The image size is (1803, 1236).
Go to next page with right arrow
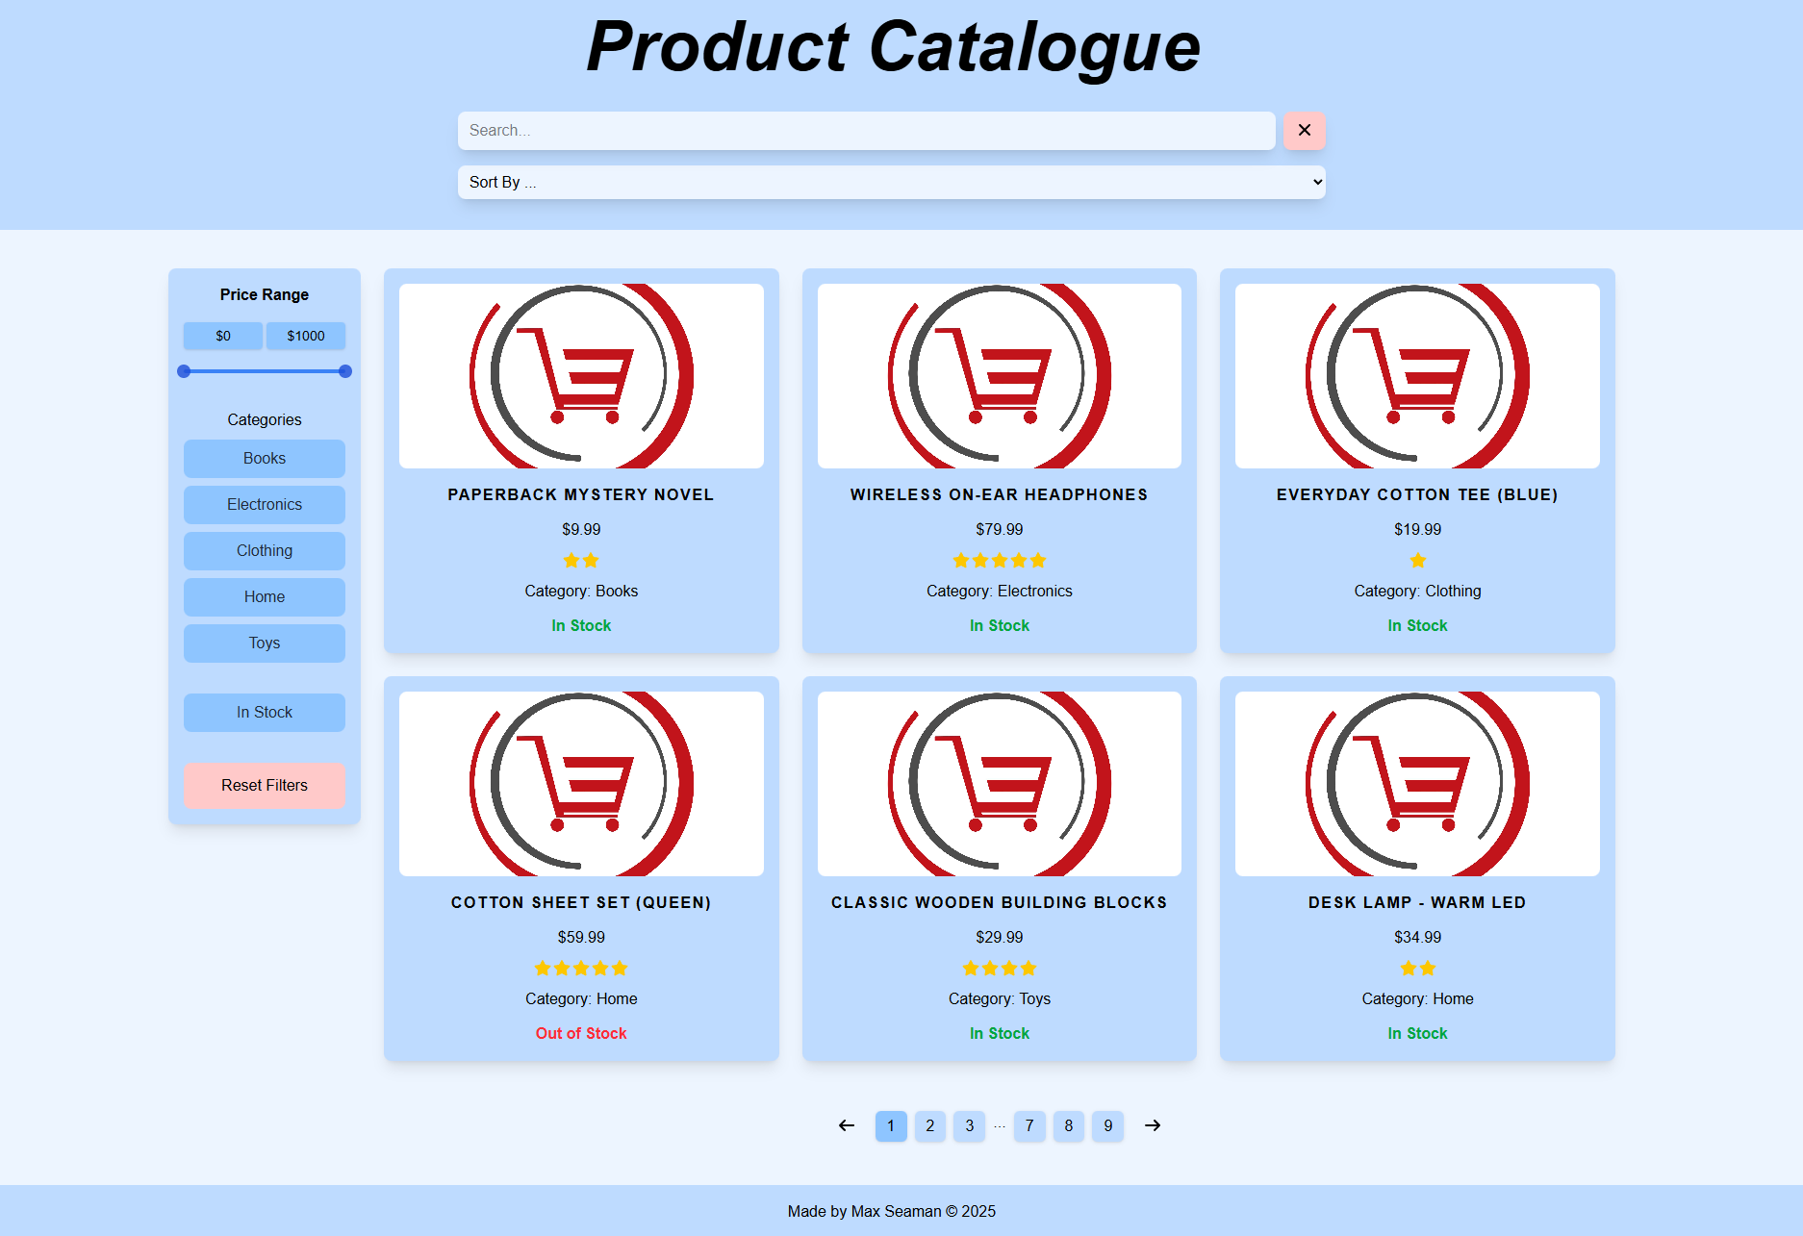1152,1125
